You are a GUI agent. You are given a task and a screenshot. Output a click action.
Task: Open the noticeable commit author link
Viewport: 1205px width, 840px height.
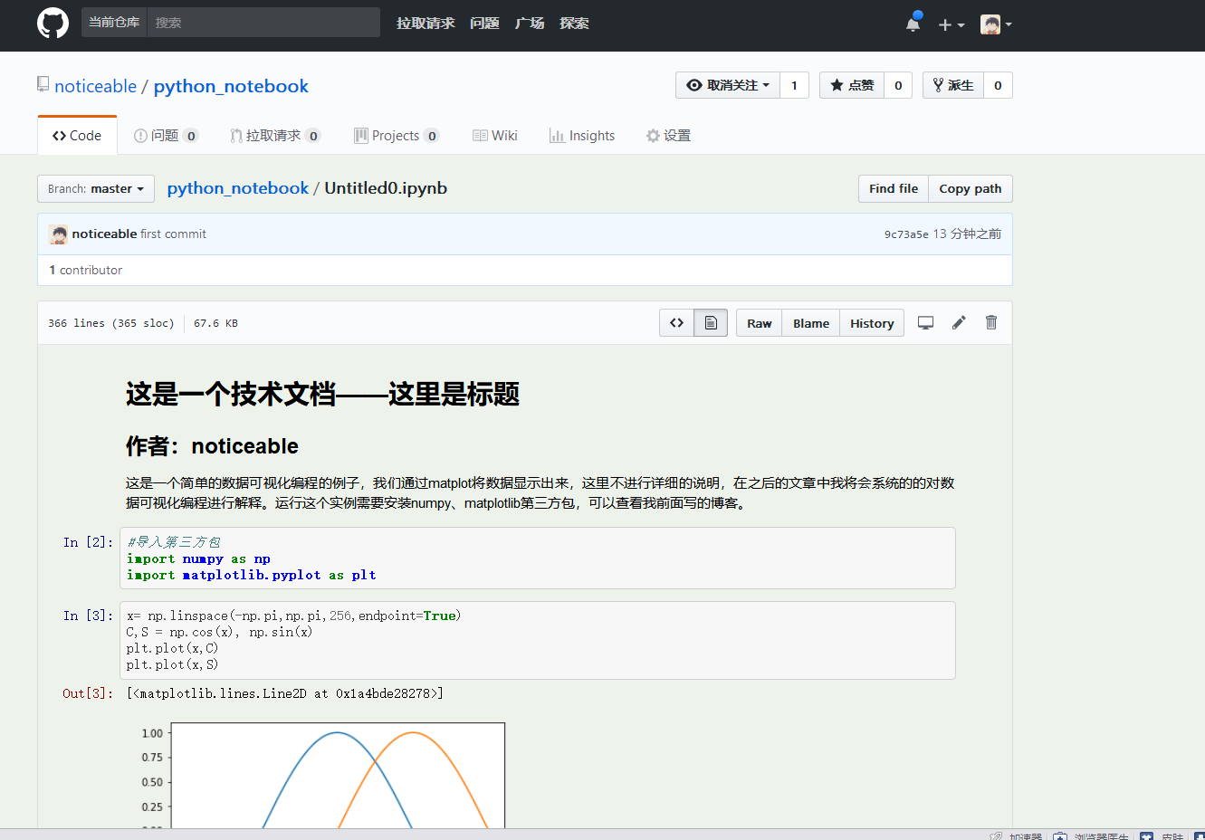pyautogui.click(x=104, y=234)
